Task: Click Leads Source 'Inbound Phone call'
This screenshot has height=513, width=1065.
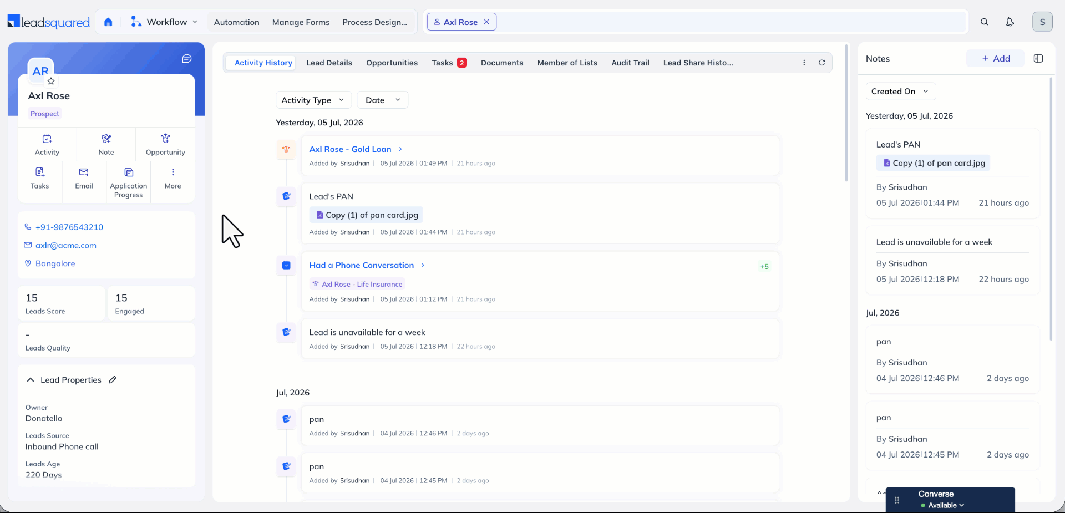Action: [62, 446]
